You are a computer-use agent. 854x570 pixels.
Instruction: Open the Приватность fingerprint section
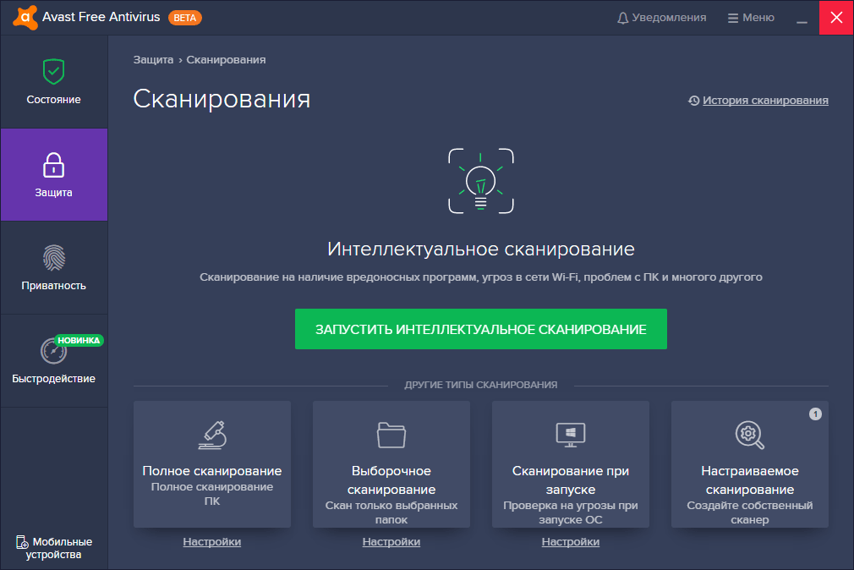[x=54, y=267]
